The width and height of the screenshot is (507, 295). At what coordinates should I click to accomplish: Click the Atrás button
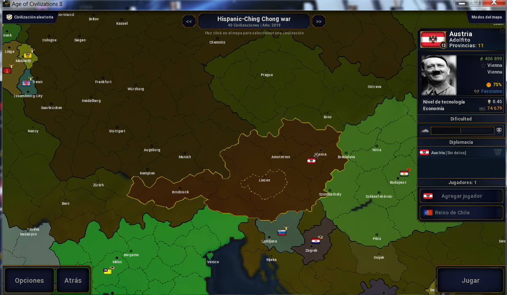(x=73, y=280)
